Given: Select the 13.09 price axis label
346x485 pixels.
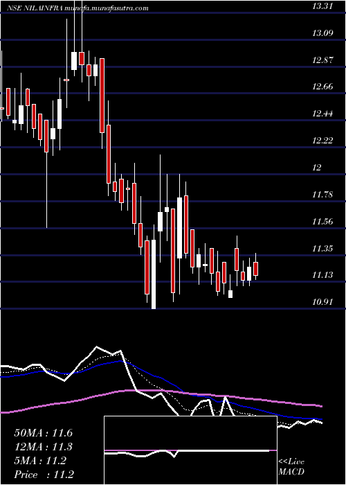Looking at the screenshot, I should (322, 33).
